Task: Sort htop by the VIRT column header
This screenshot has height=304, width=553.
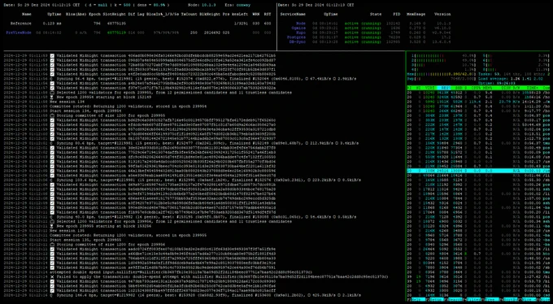Action: pos(429,88)
